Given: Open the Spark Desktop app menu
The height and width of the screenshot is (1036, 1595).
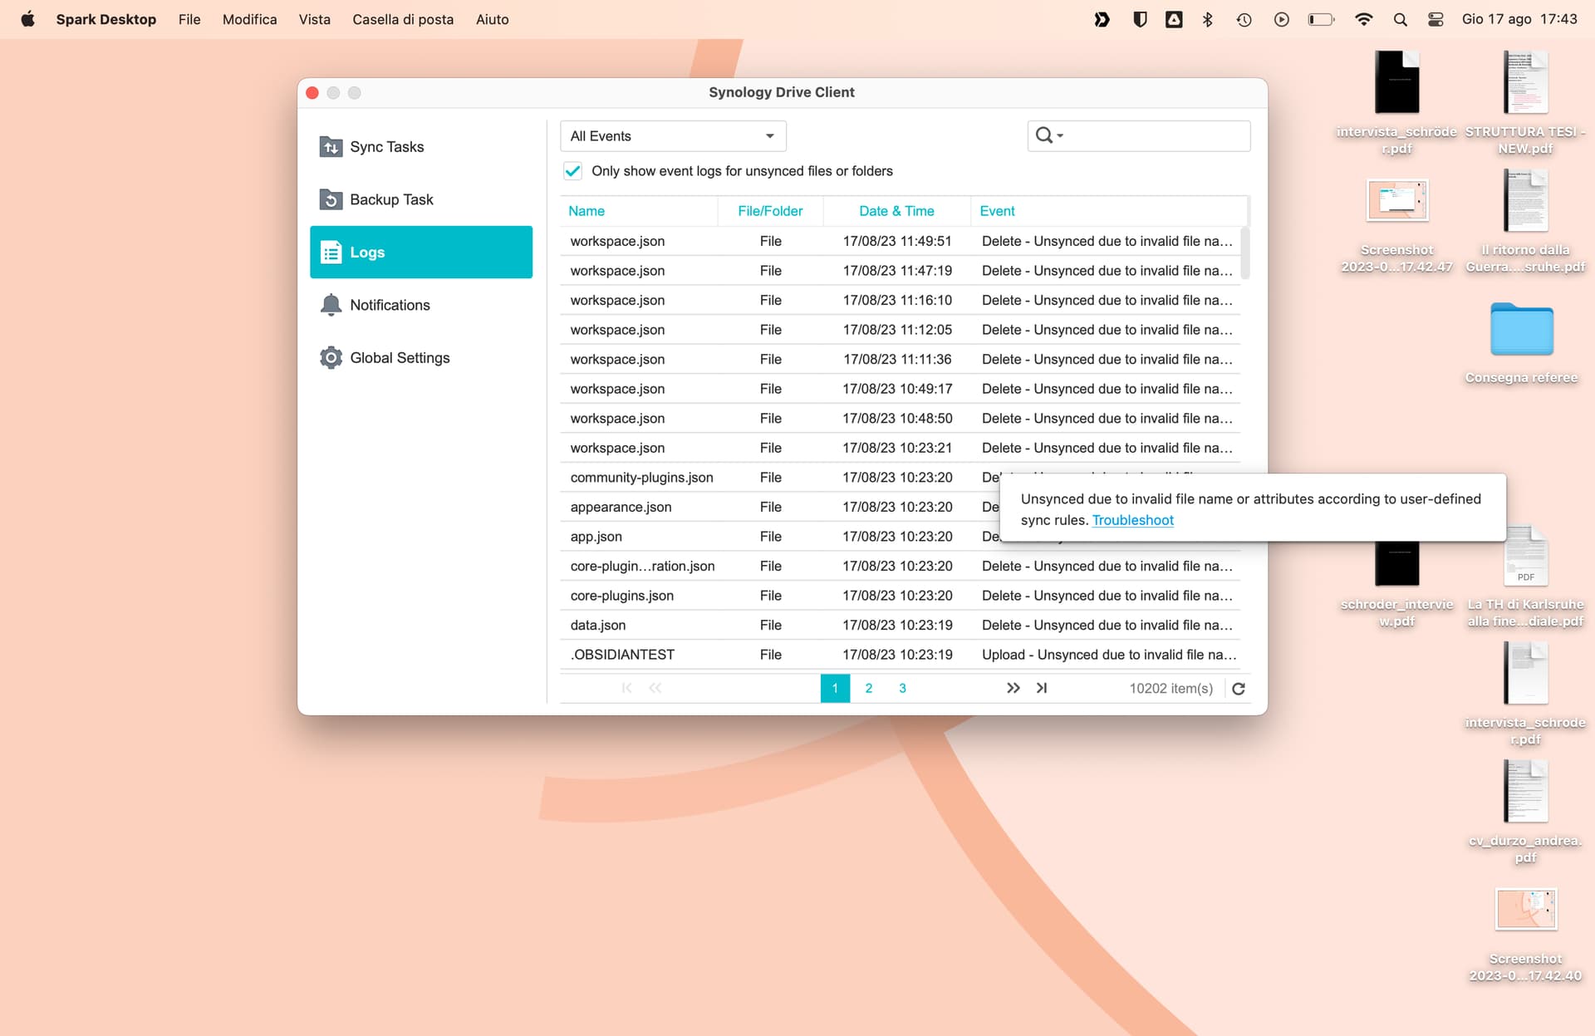Looking at the screenshot, I should coord(106,19).
